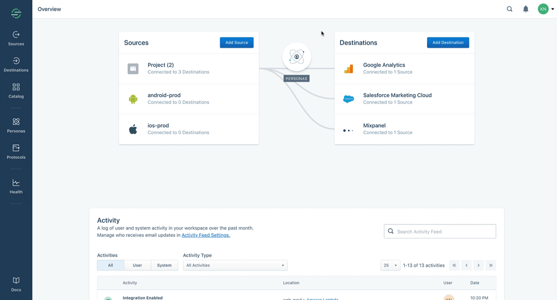The width and height of the screenshot is (557, 300).
Task: Click the Search Activity Feed field
Action: 440,232
